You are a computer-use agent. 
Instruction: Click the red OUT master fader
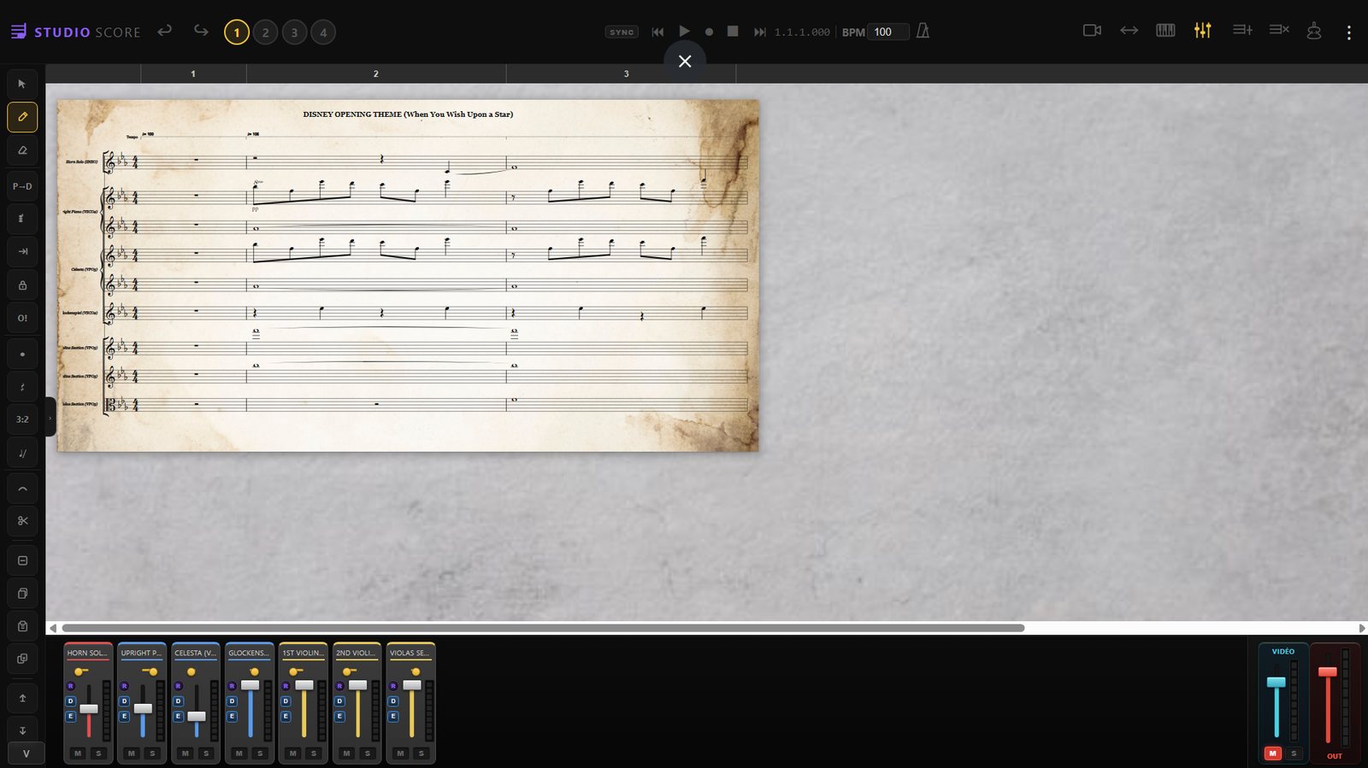pyautogui.click(x=1327, y=671)
